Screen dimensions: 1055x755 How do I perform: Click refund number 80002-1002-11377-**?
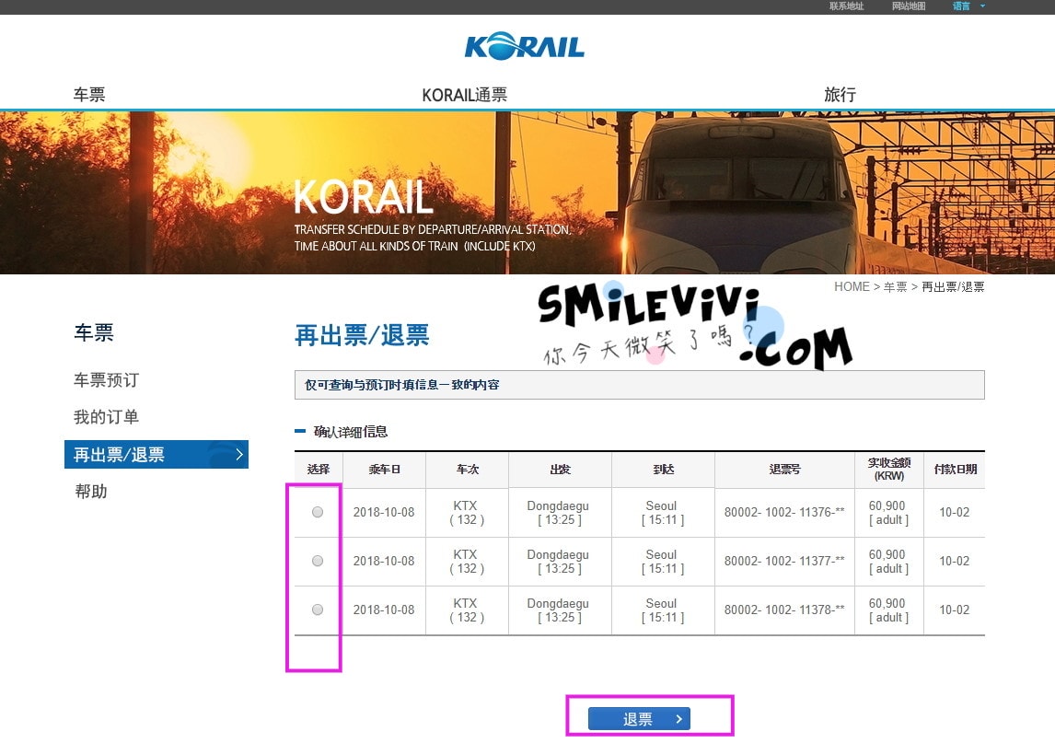[784, 561]
